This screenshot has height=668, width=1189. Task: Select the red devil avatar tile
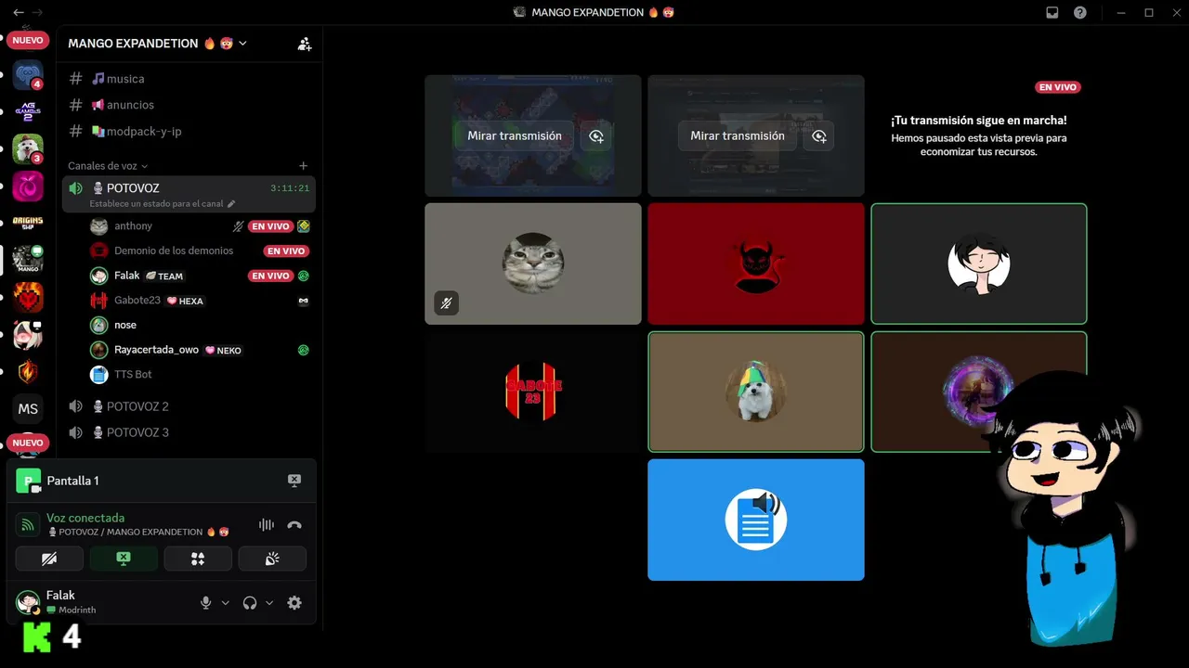pyautogui.click(x=756, y=263)
